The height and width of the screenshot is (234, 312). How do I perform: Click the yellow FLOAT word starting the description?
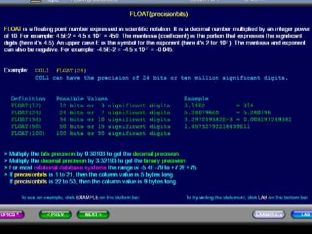click(x=12, y=29)
